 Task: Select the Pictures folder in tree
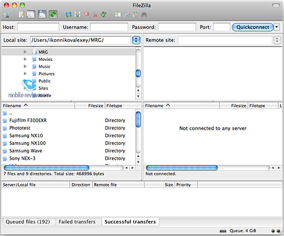(47, 74)
